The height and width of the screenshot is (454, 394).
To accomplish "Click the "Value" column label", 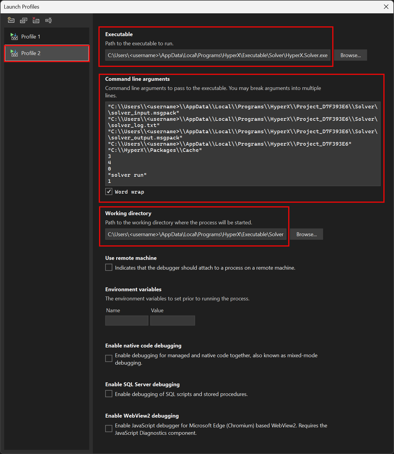I will [x=157, y=310].
